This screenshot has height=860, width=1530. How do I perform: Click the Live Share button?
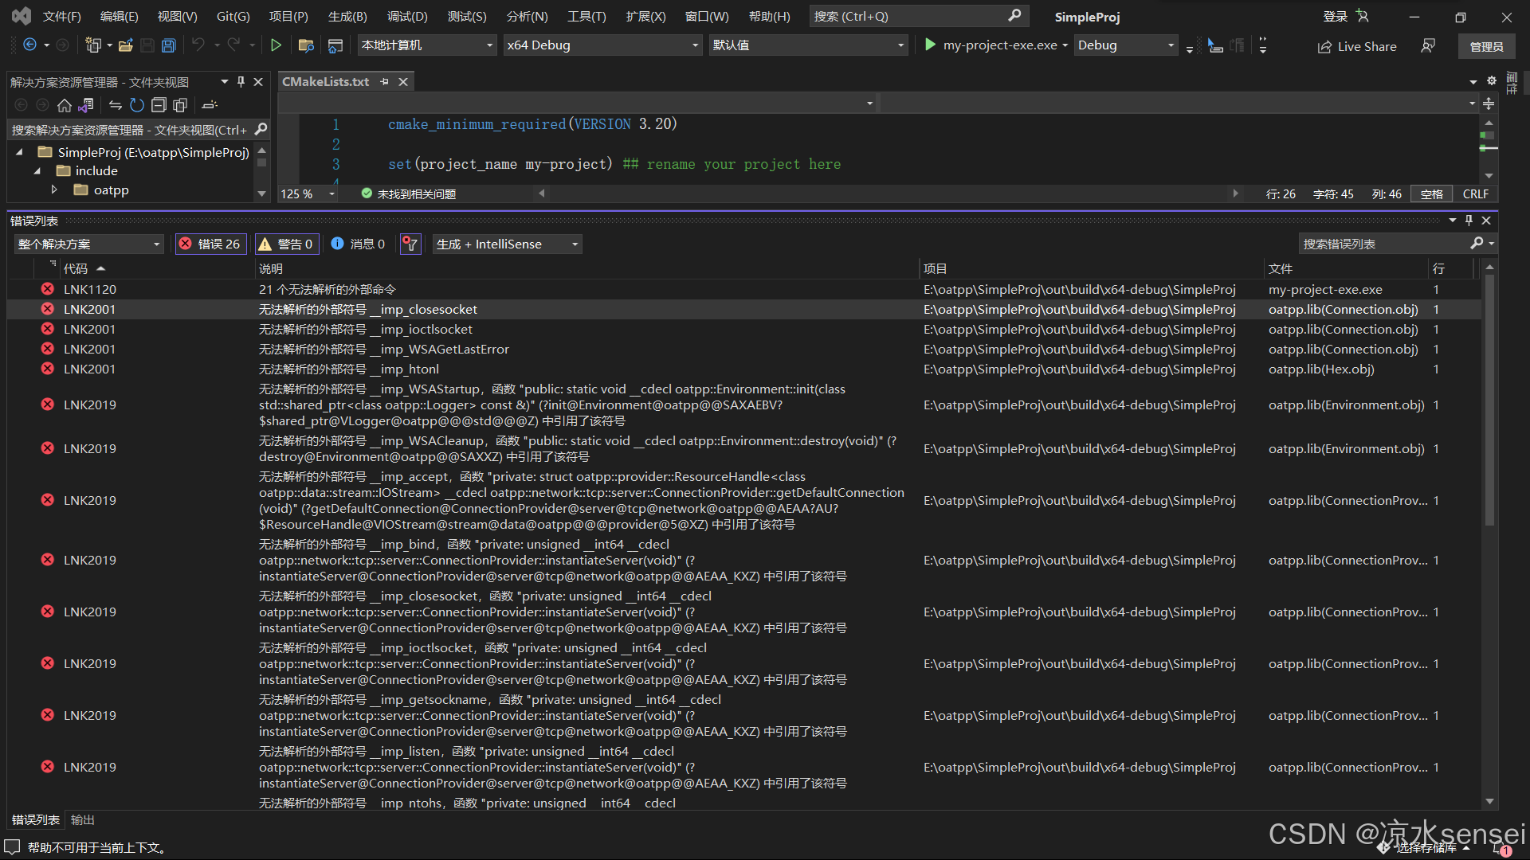point(1357,46)
